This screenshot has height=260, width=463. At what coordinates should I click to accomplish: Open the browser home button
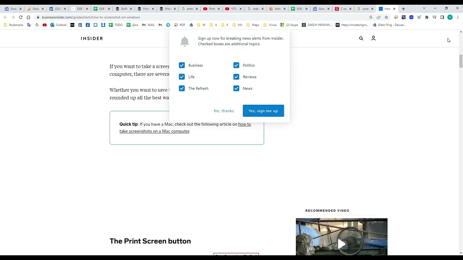[28, 17]
